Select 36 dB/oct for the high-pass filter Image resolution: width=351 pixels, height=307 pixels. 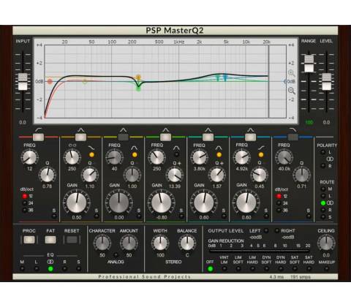25,210
